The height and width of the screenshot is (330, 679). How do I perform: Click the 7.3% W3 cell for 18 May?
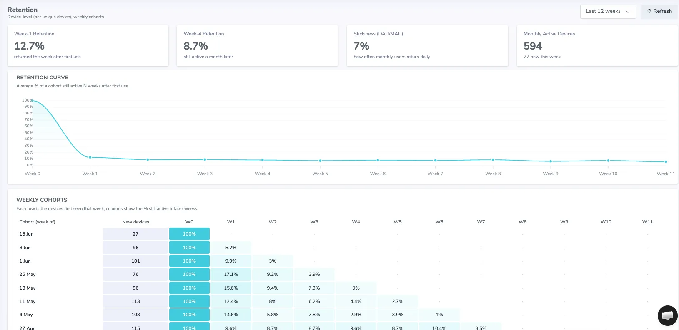pos(314,288)
